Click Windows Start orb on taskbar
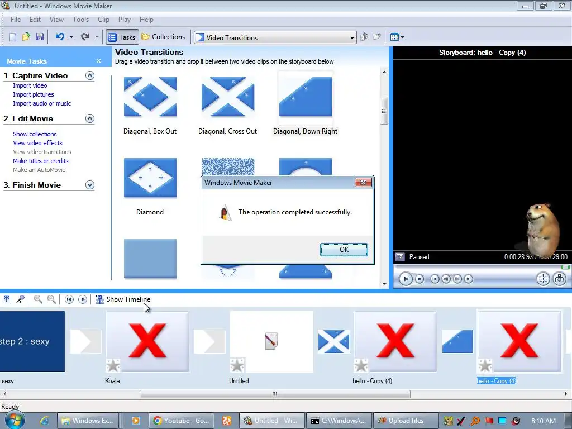The image size is (572, 429). 15,420
